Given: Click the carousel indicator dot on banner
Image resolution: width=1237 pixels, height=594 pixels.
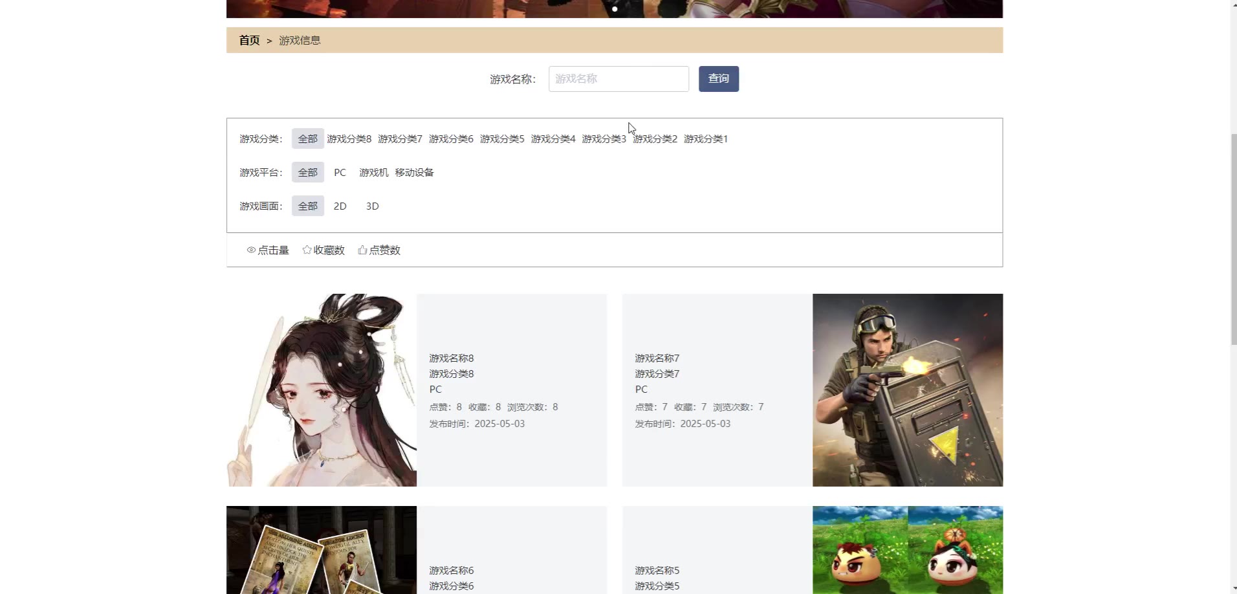Looking at the screenshot, I should tap(615, 9).
